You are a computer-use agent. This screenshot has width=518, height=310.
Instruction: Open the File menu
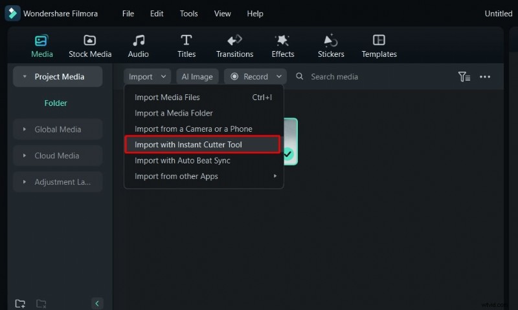[x=128, y=14]
